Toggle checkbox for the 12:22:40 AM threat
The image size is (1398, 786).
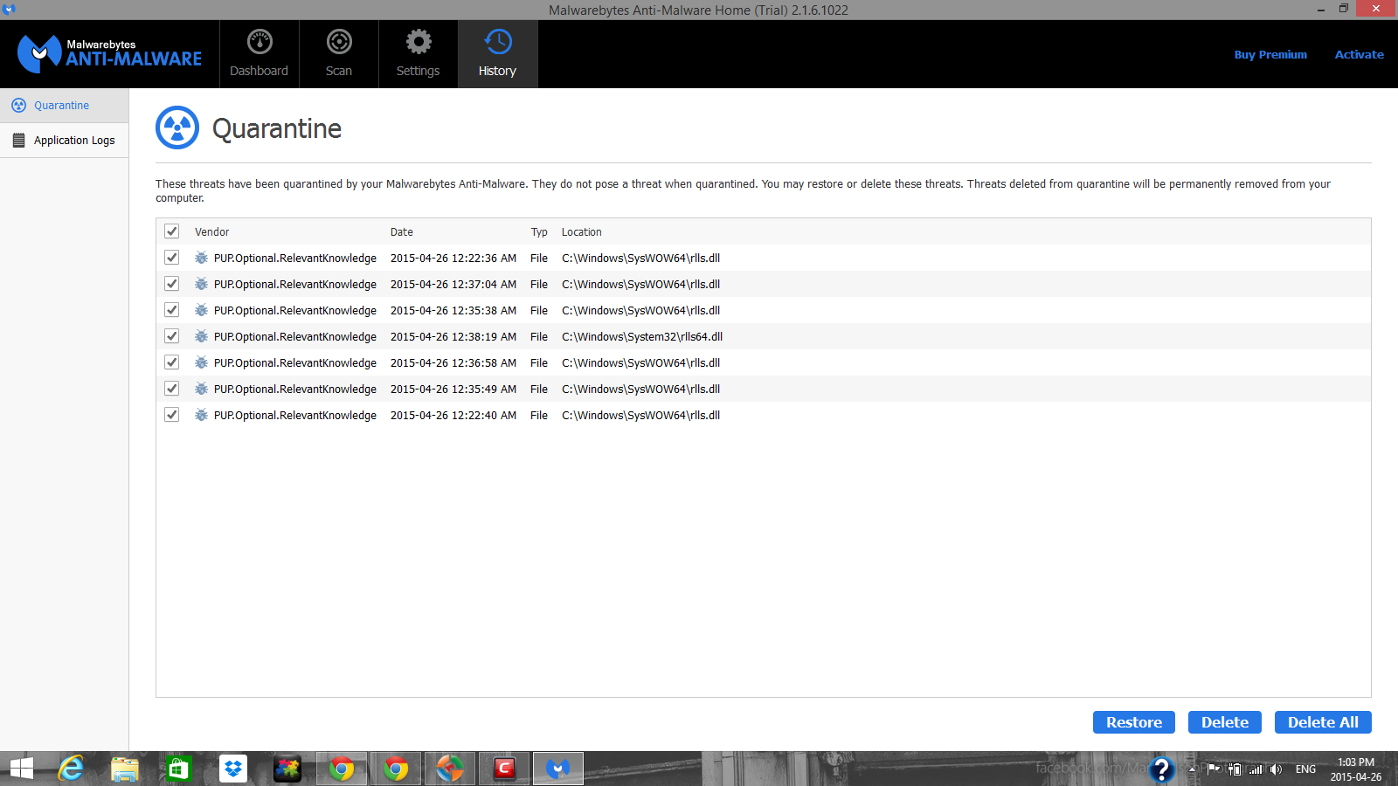[172, 415]
